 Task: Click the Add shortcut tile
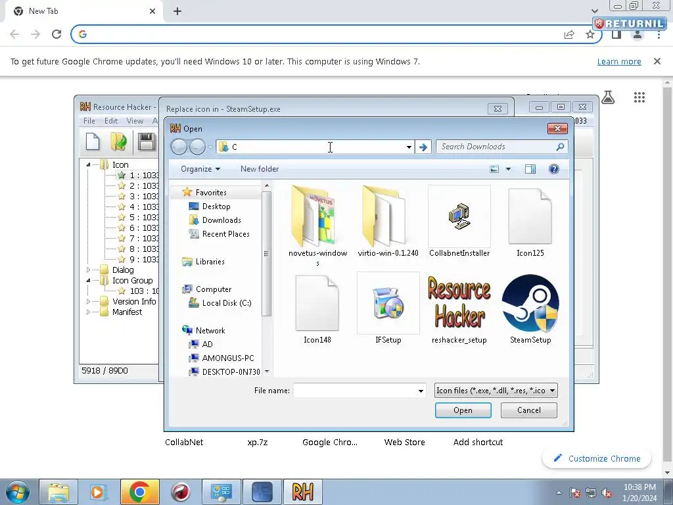[478, 443]
